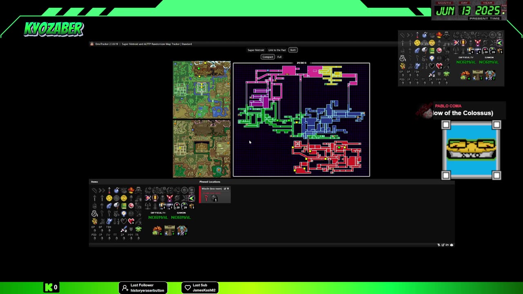The width and height of the screenshot is (523, 294).
Task: Toggle the yellow orb Metroid item in Items panel
Action: (x=155, y=198)
